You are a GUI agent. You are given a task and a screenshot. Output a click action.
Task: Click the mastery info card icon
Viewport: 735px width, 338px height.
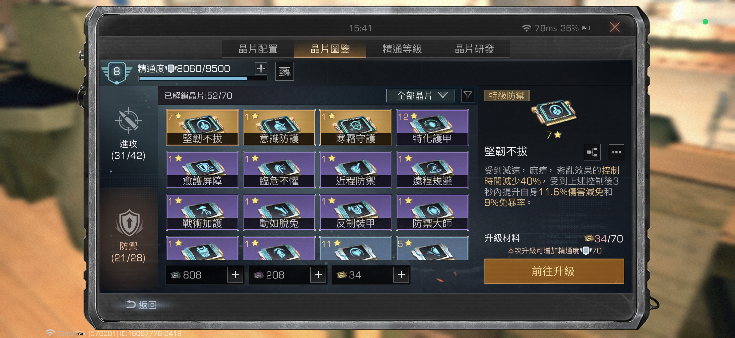point(284,71)
